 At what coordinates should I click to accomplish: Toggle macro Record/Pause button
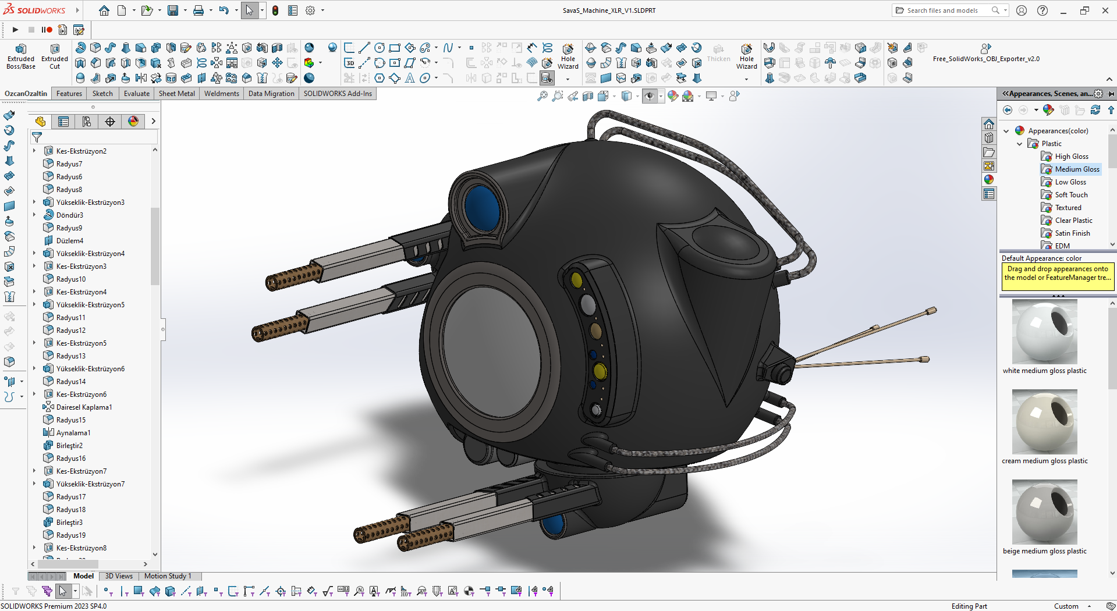click(47, 30)
